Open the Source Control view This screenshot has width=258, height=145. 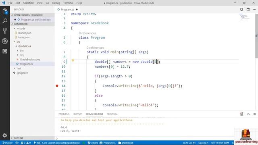(5, 31)
